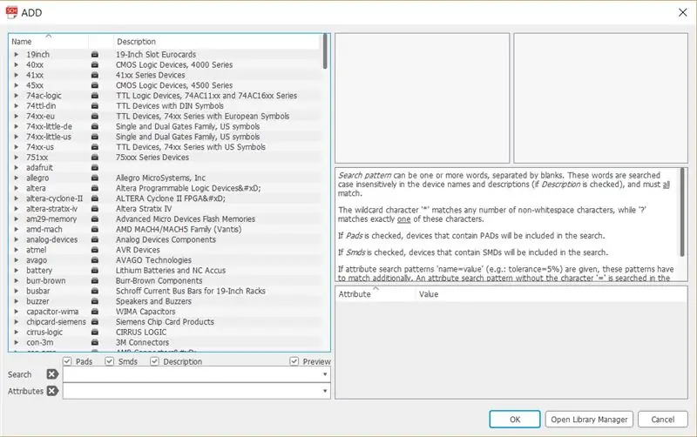Image resolution: width=697 pixels, height=437 pixels.
Task: Expand the atmel library
Action: point(17,250)
